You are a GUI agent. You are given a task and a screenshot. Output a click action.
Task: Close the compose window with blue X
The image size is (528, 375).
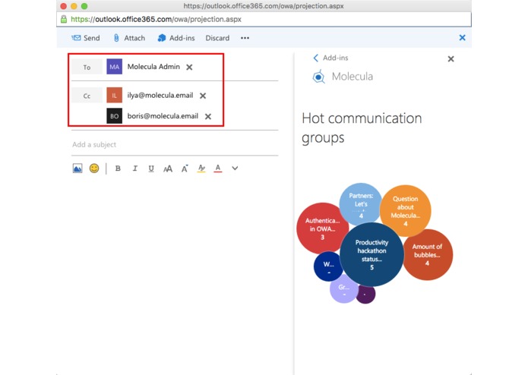[463, 38]
